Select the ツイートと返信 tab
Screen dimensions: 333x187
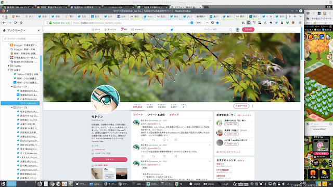click(x=156, y=115)
